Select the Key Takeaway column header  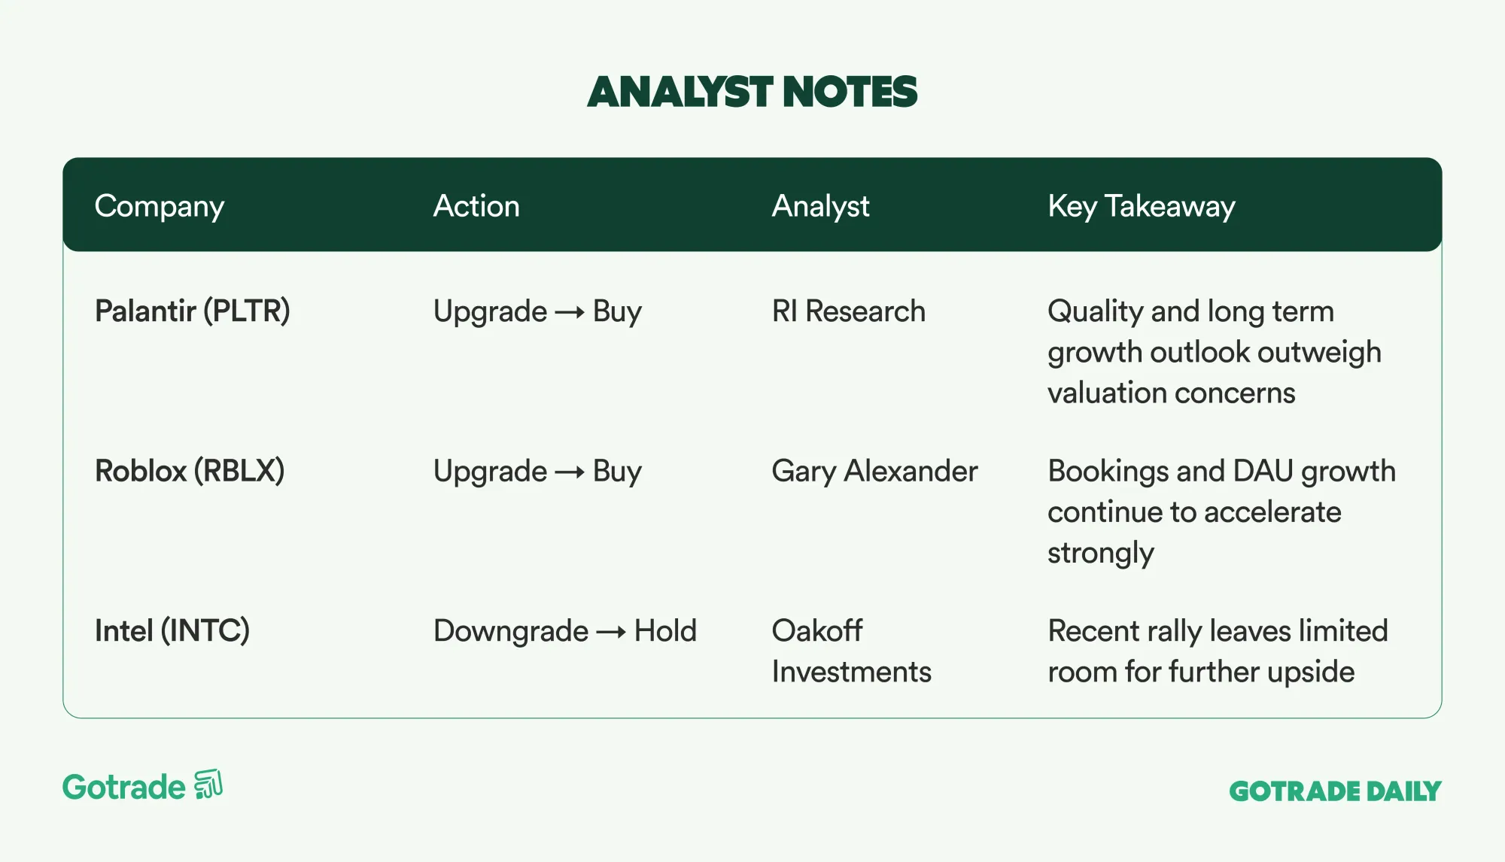1141,206
